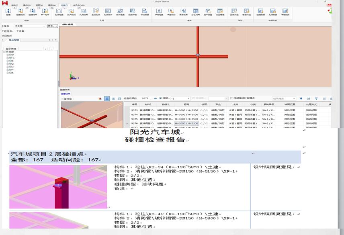Screen dimensions: 344x235
Task: Run the 孔洞检查 opening check tool
Action: [x=59, y=12]
